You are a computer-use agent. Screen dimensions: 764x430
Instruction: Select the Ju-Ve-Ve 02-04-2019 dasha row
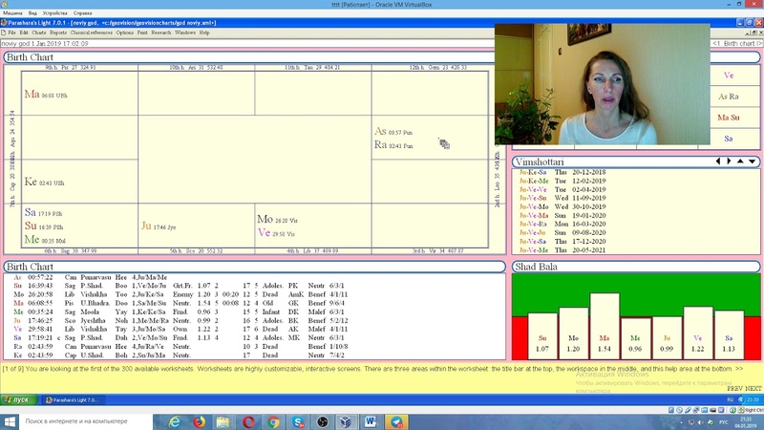tap(562, 189)
